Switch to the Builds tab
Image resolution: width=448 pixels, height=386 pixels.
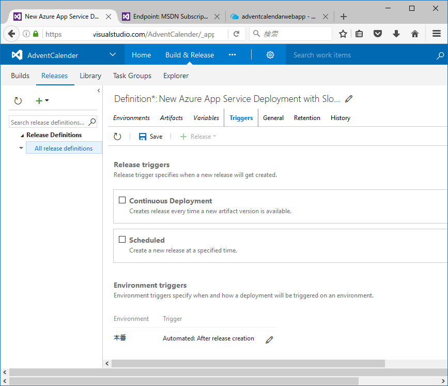tap(20, 76)
